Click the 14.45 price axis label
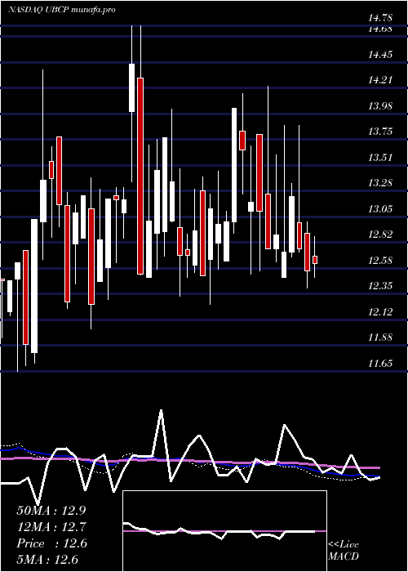This screenshot has height=572, width=408. [380, 55]
